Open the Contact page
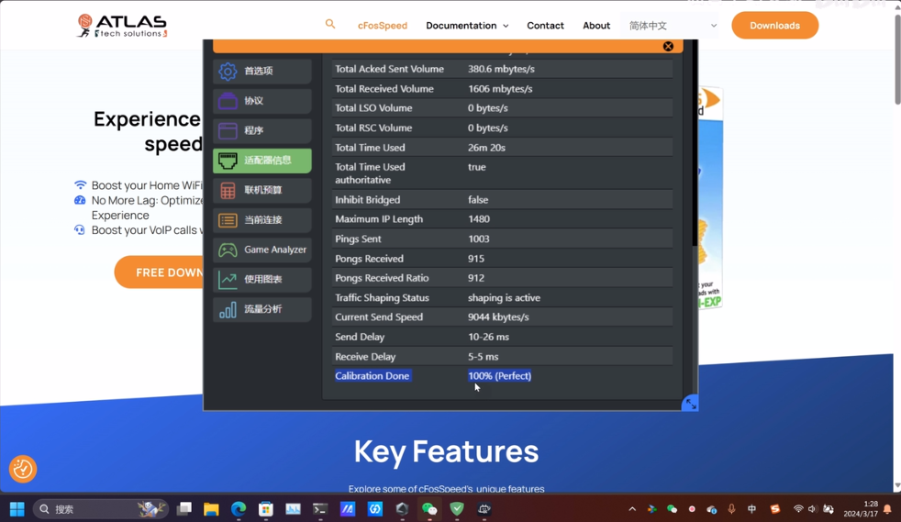Image resolution: width=901 pixels, height=522 pixels. (x=545, y=26)
